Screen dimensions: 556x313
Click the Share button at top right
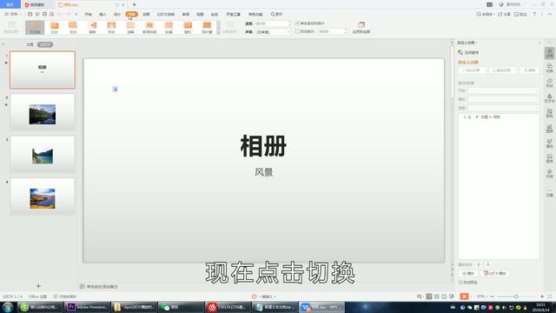click(x=504, y=14)
